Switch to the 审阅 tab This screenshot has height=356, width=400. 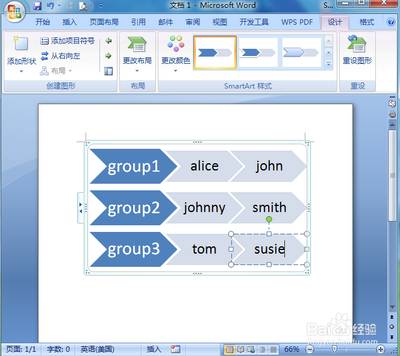[x=193, y=22]
